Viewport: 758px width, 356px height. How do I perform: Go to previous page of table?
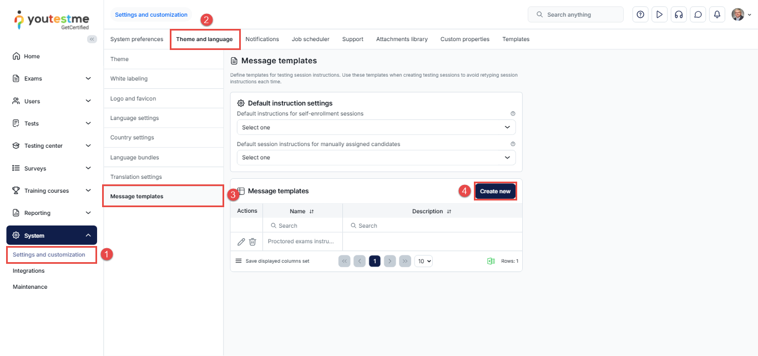(x=360, y=261)
